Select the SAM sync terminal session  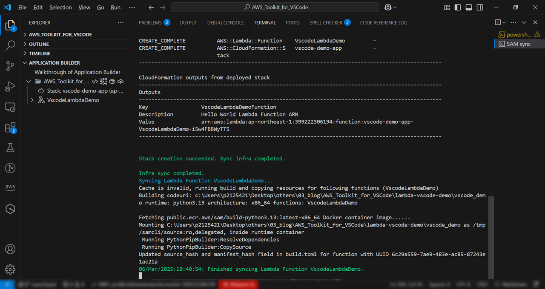tap(517, 44)
